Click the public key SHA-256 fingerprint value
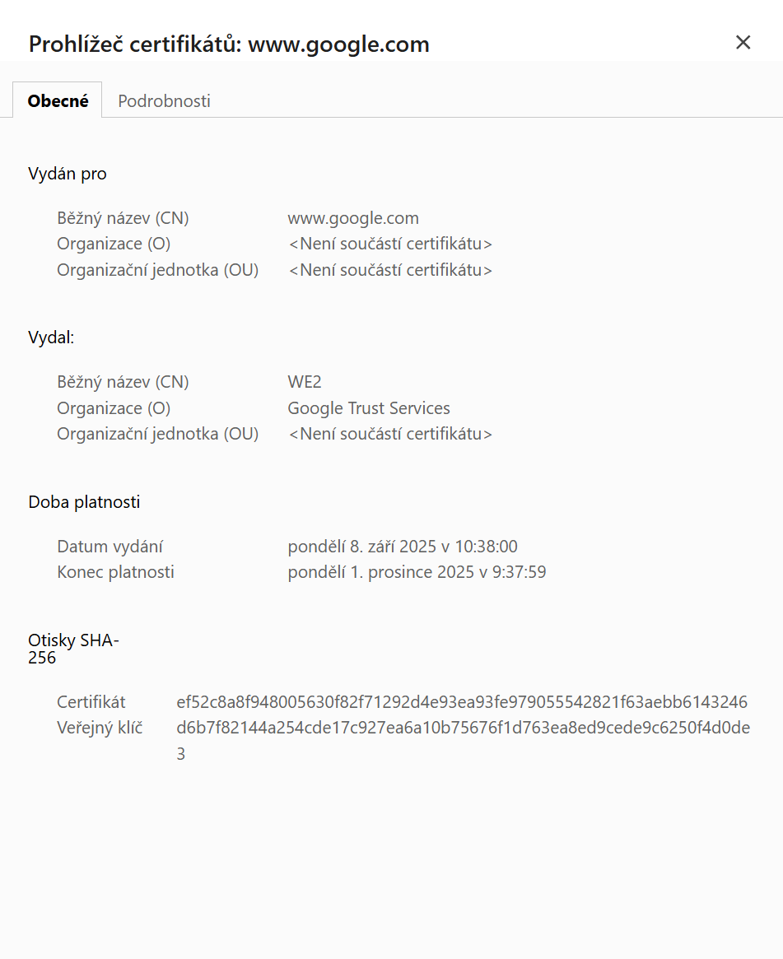 click(464, 728)
